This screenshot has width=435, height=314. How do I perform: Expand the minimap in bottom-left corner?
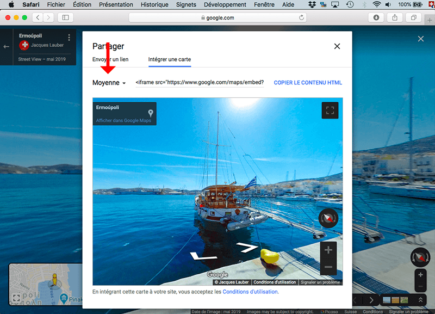coord(16,298)
